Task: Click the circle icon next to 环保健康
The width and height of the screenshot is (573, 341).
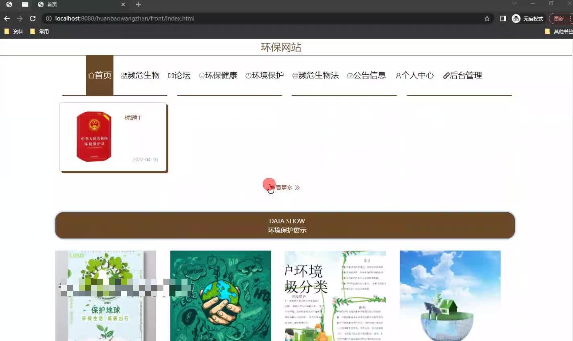Action: point(202,75)
